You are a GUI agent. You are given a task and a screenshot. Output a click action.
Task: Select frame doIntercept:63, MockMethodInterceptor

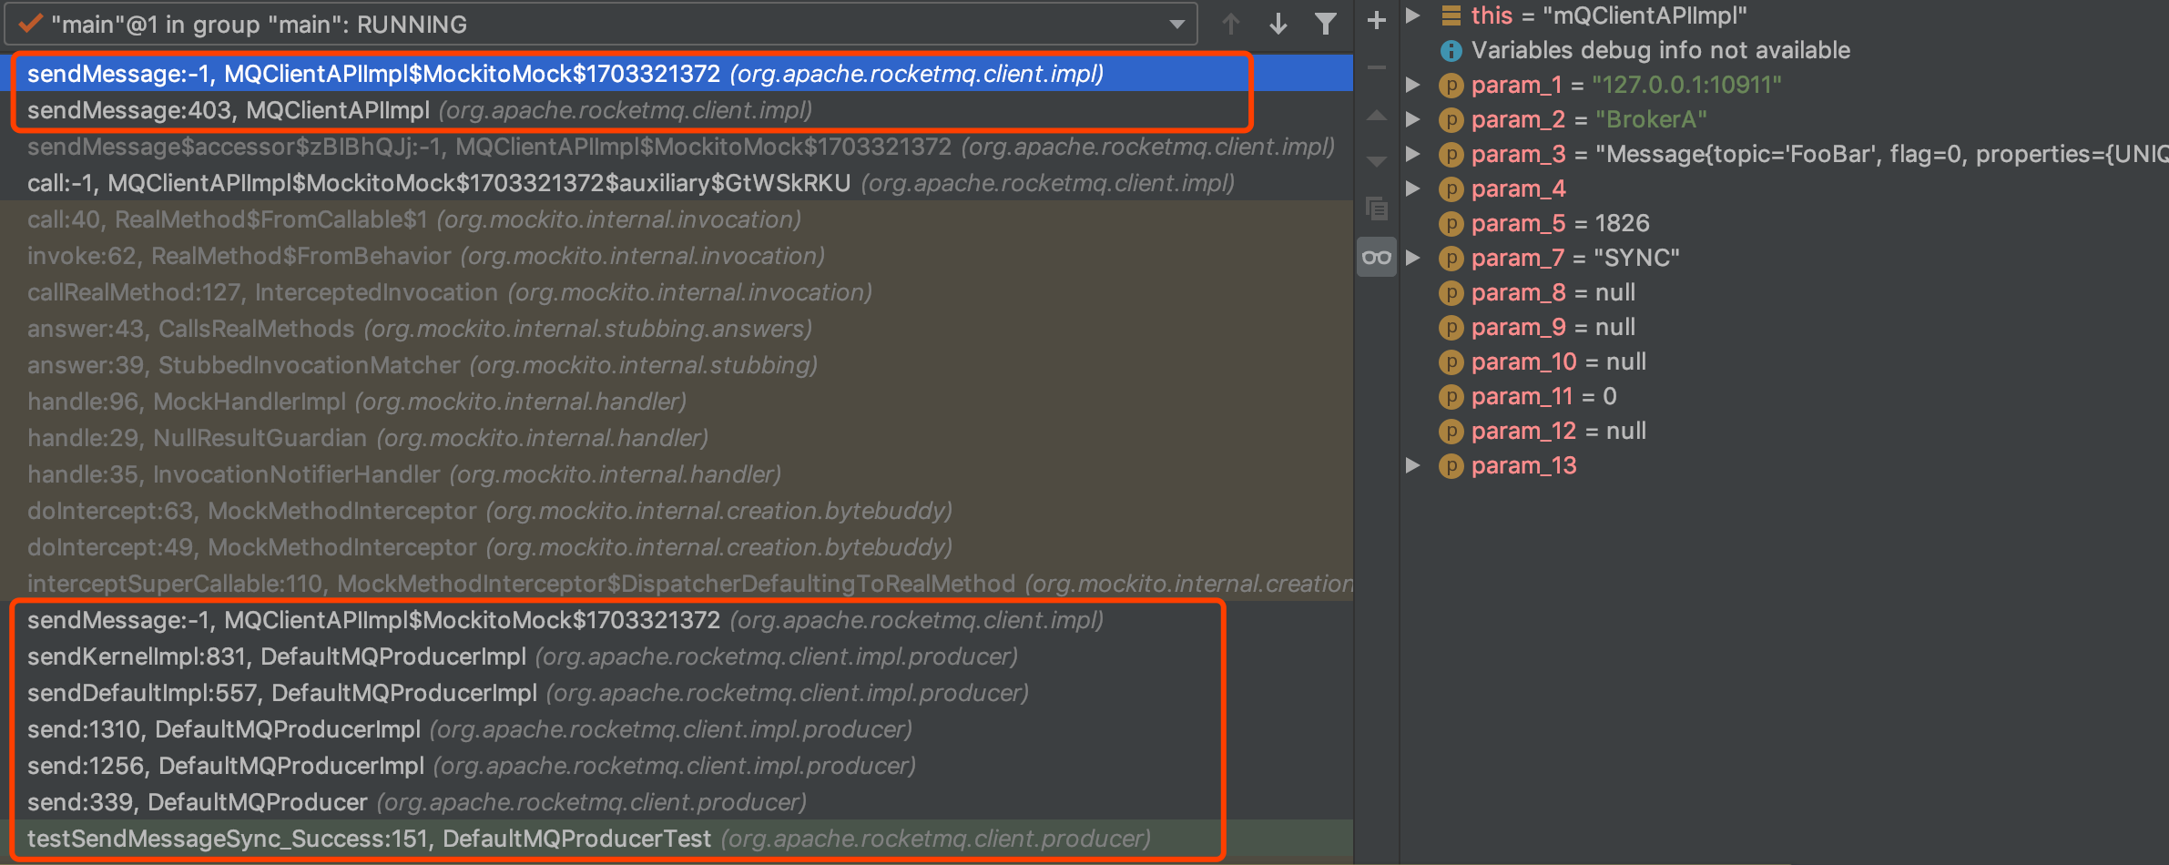coord(677,511)
